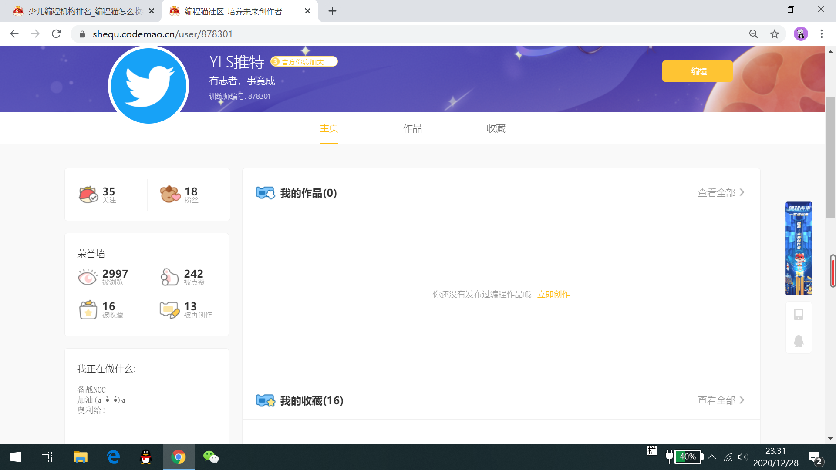Bookmark this page with the star icon
The width and height of the screenshot is (836, 470).
click(775, 34)
